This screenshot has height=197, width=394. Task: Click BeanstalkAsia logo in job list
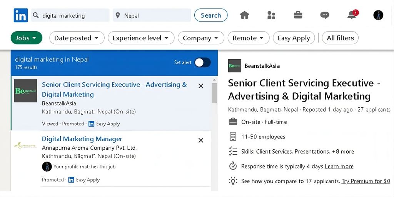25,91
